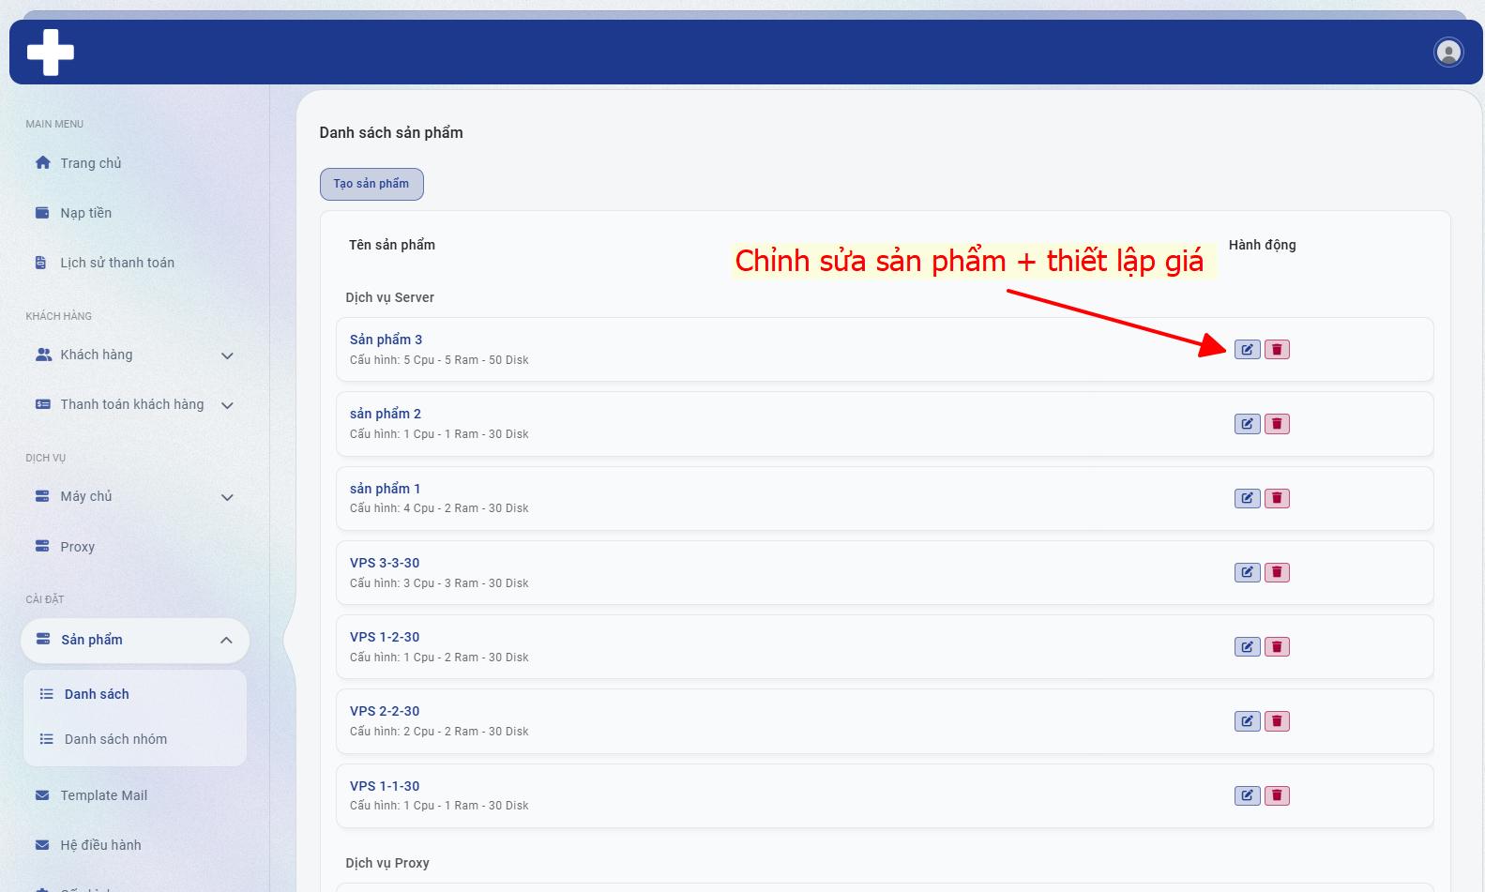This screenshot has height=892, width=1485.
Task: Open the user profile avatar
Action: [1448, 52]
